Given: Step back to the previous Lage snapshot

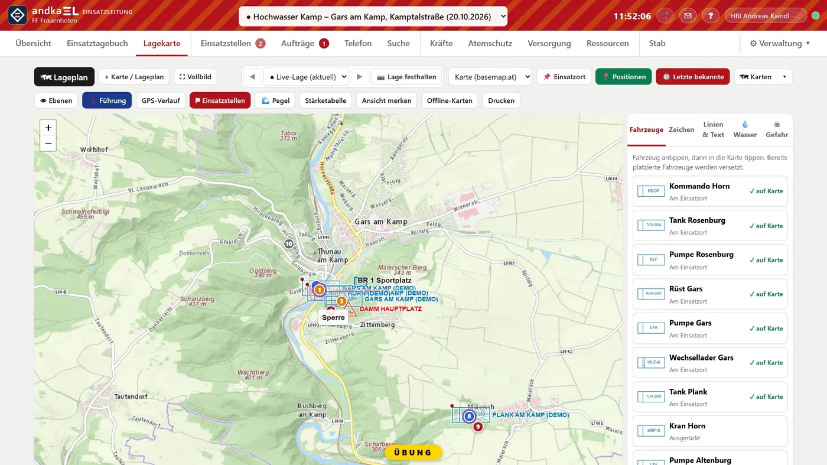Looking at the screenshot, I should coord(252,77).
